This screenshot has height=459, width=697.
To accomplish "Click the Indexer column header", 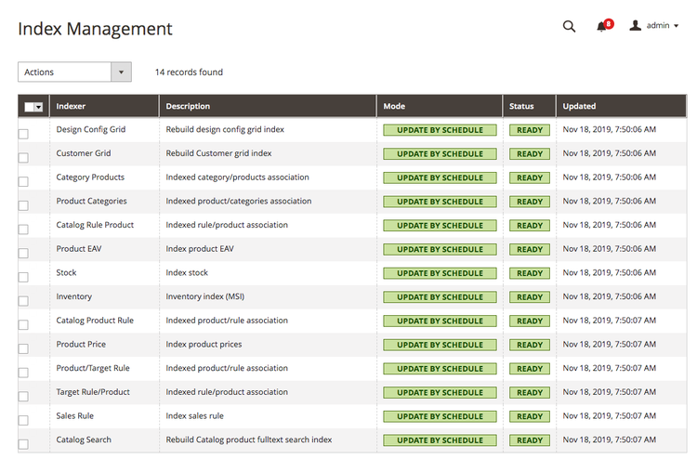I will pos(71,106).
